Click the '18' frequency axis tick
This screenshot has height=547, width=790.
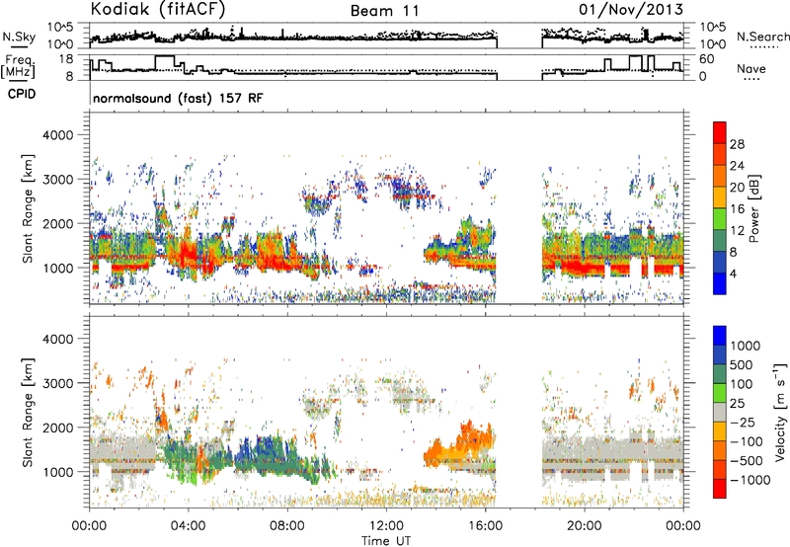pyautogui.click(x=65, y=59)
